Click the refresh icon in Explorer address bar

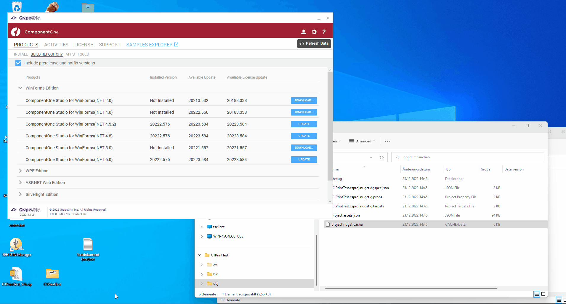pyautogui.click(x=382, y=157)
